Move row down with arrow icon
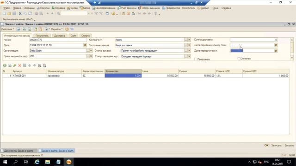The height and width of the screenshot is (166, 296). click(34, 65)
